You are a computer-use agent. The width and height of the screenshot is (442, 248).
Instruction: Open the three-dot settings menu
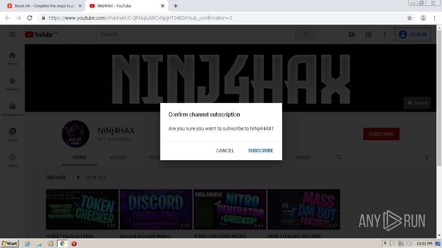385,34
